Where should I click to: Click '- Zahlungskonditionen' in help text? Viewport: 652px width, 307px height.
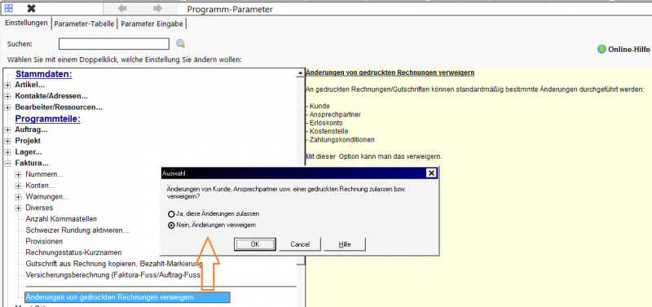pyautogui.click(x=340, y=140)
